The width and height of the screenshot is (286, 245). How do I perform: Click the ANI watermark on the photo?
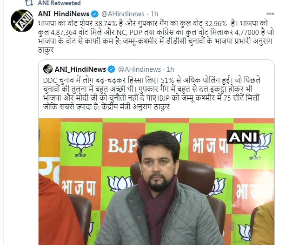pos(243,136)
